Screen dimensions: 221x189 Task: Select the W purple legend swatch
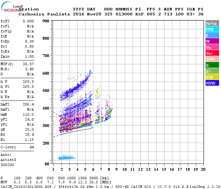coord(212,41)
